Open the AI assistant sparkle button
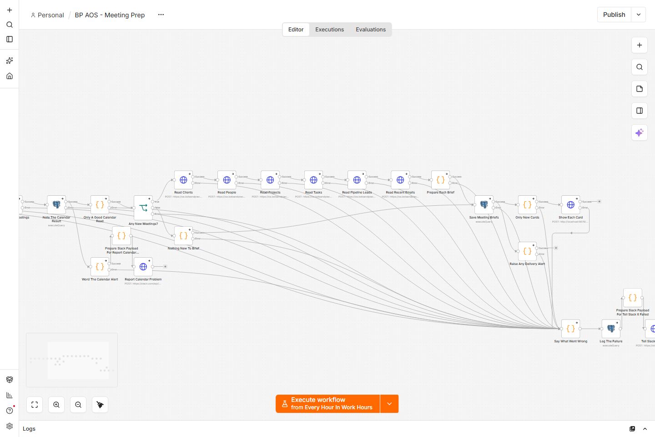 pos(640,132)
